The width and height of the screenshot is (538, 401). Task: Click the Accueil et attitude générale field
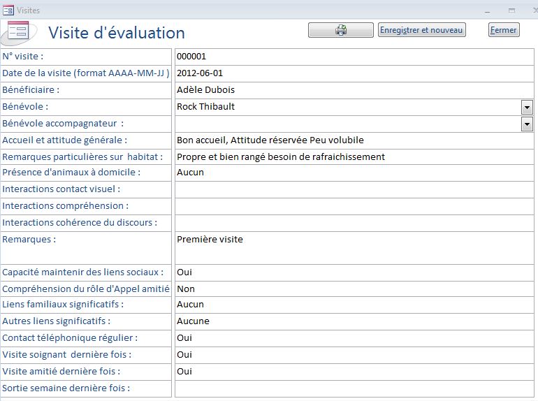click(354, 140)
